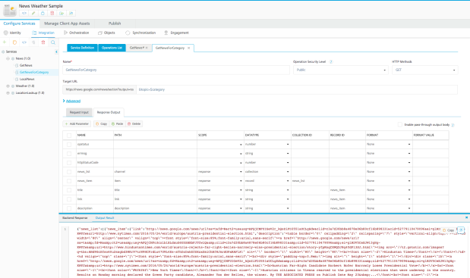Go to the Engagement section
The width and height of the screenshot is (470, 278).
point(176,33)
